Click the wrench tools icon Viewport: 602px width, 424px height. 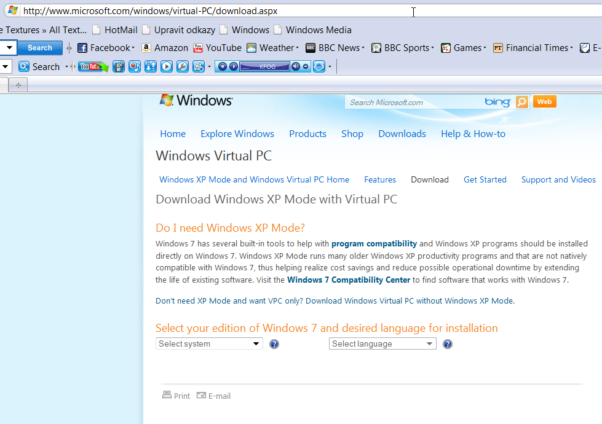(183, 67)
